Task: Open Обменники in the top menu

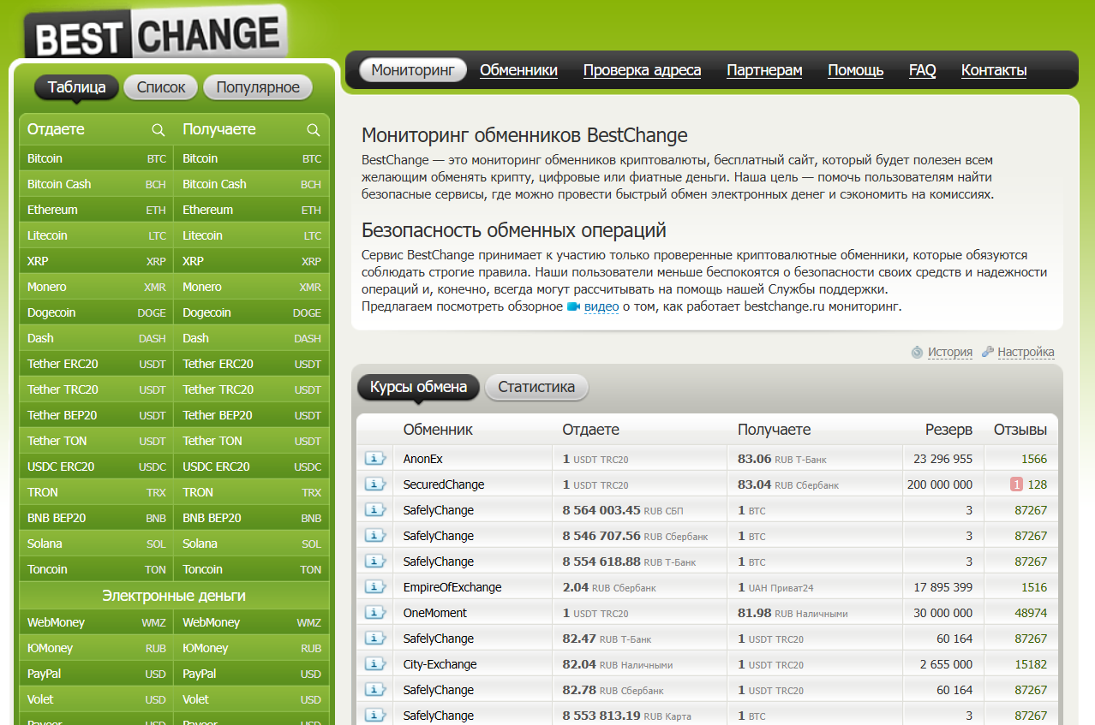Action: click(518, 70)
